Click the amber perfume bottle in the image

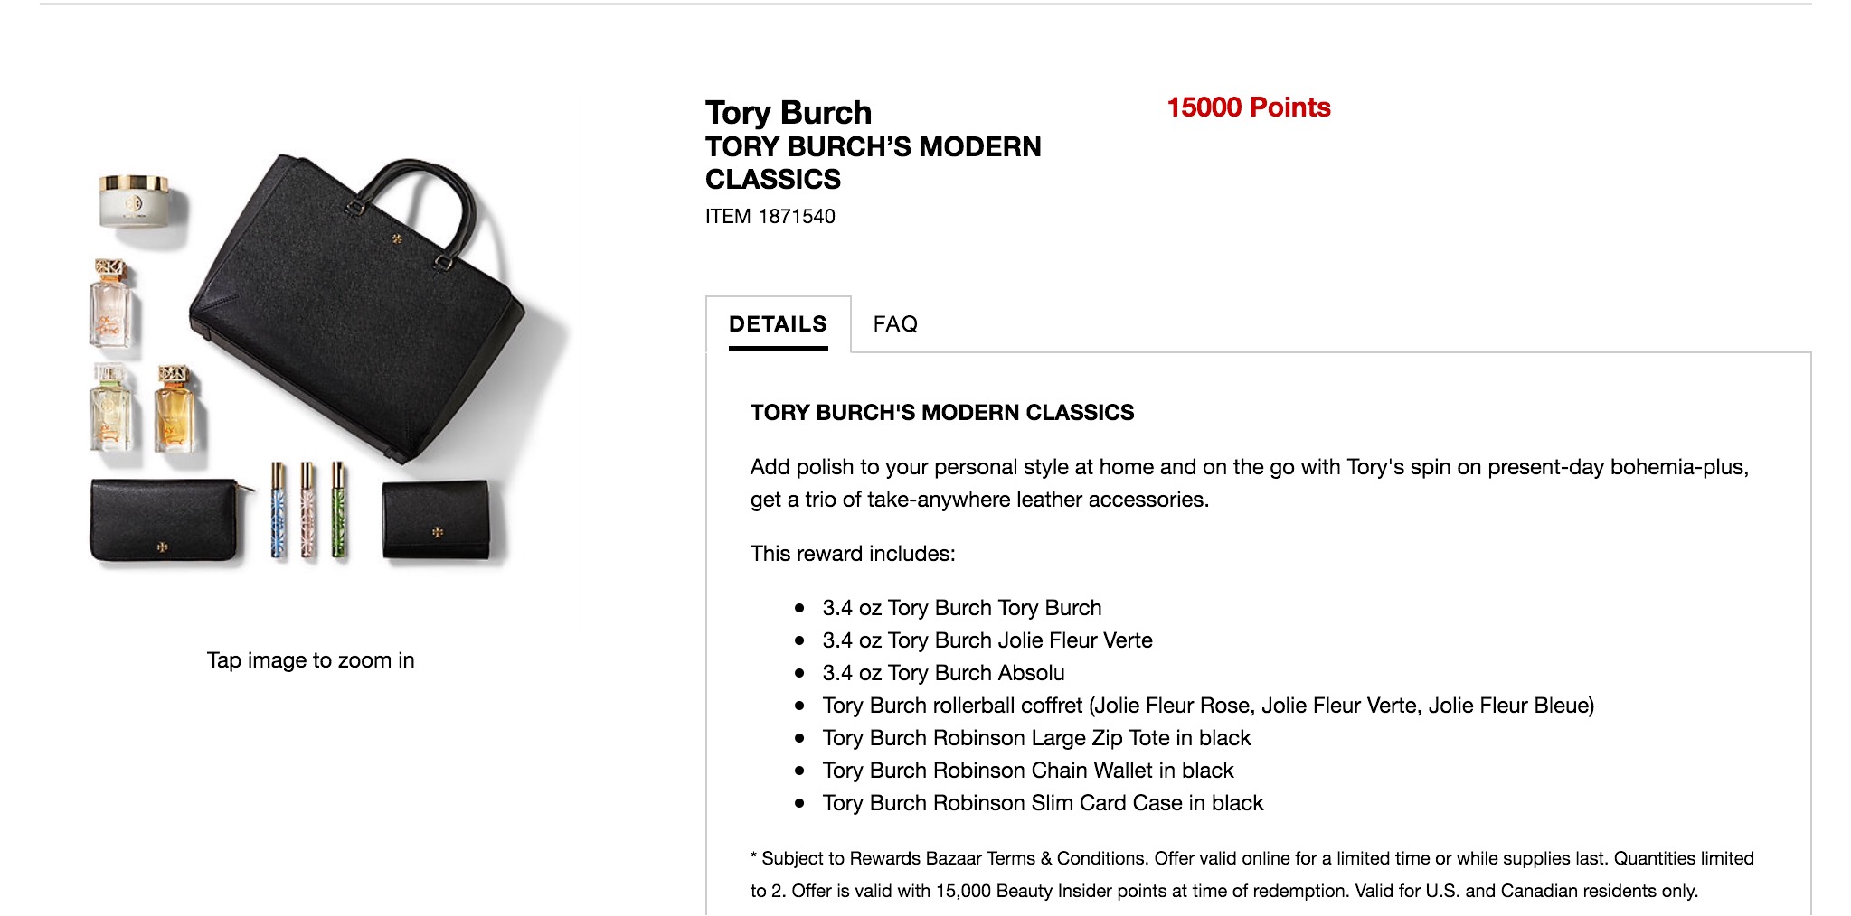coord(175,408)
